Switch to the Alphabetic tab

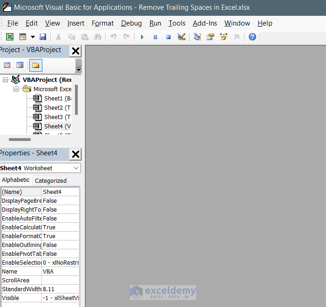coord(16,180)
